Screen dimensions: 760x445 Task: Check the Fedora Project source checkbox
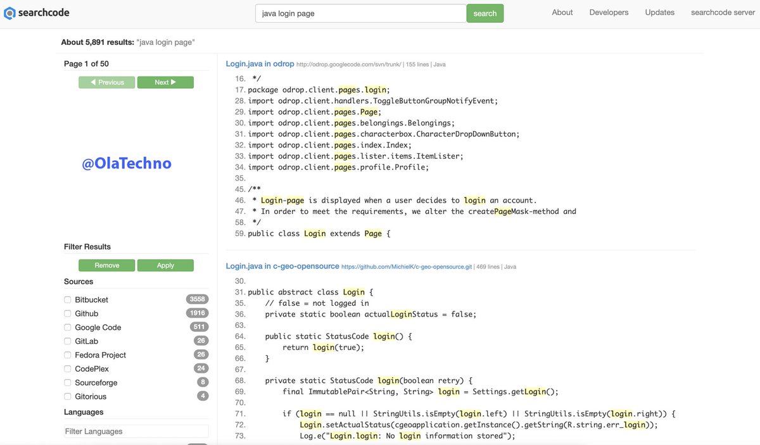click(68, 355)
